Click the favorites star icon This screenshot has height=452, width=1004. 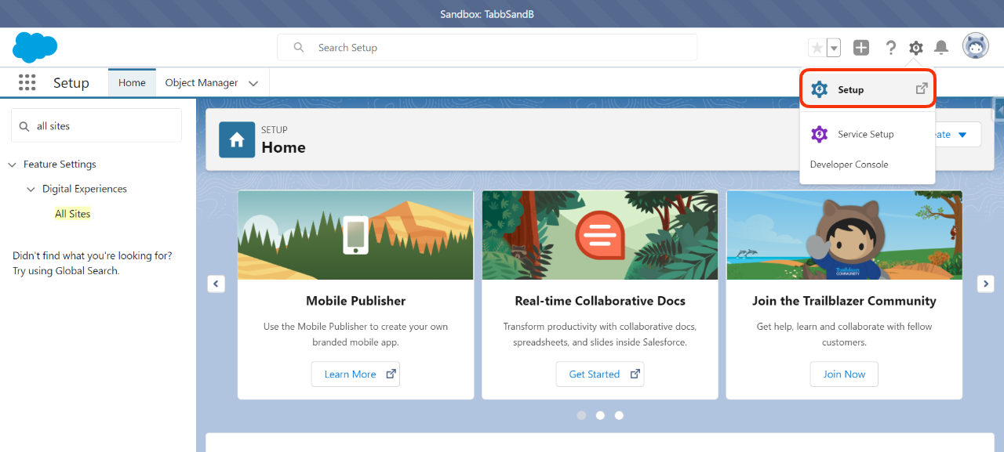click(x=817, y=48)
